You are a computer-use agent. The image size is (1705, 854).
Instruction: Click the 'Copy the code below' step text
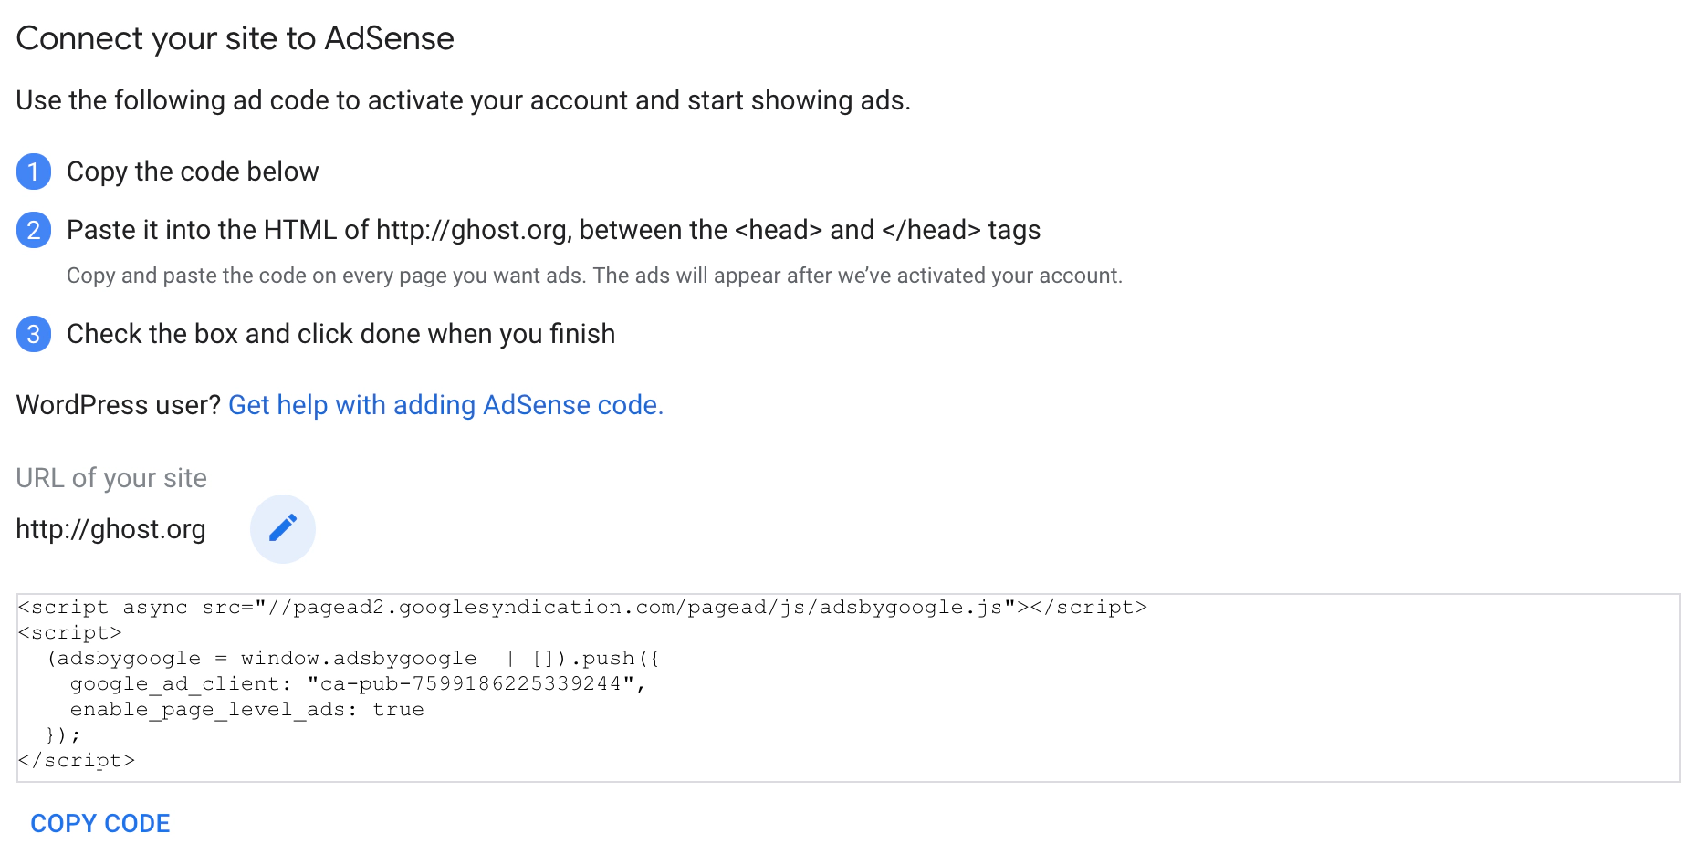pyautogui.click(x=193, y=172)
